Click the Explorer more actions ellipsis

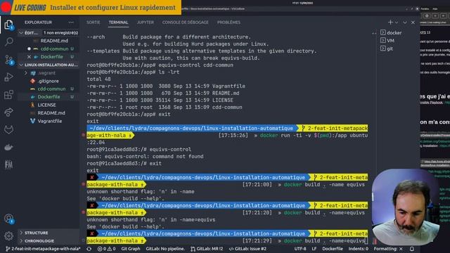71,22
